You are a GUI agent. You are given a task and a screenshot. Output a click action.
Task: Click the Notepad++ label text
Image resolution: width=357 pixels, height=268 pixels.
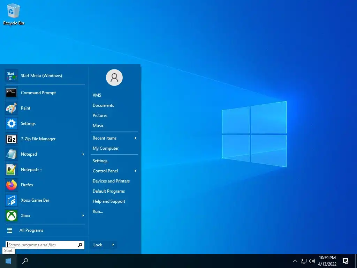pos(31,170)
